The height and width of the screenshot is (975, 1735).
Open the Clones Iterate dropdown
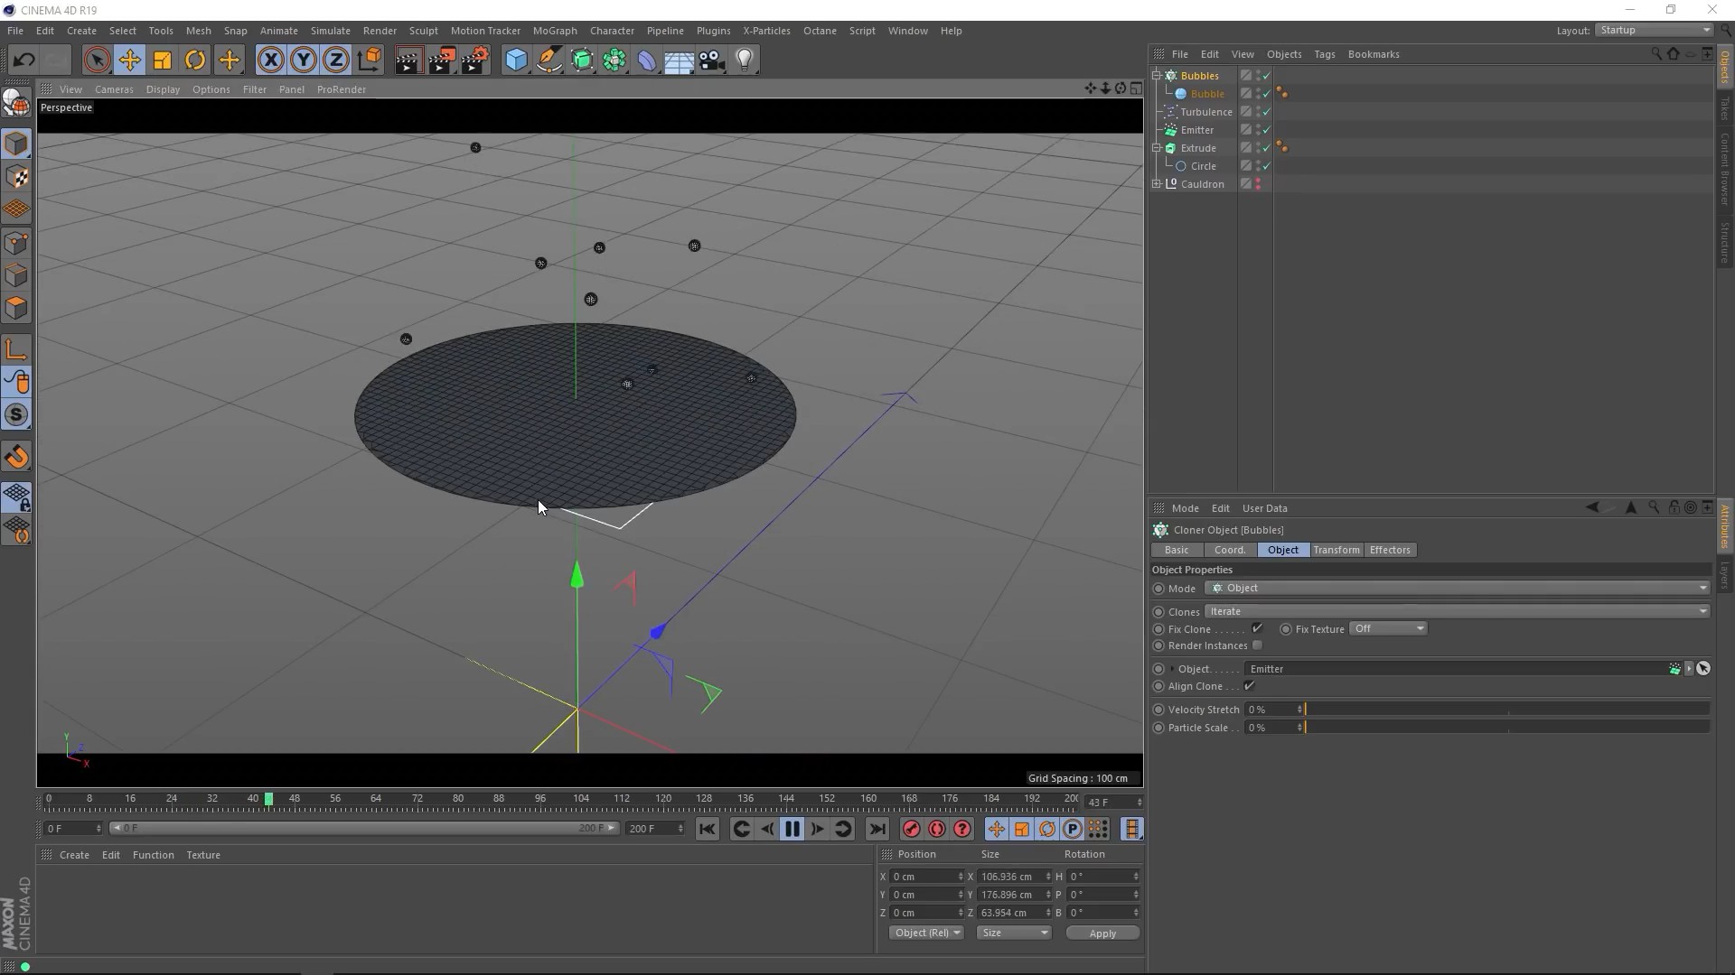pyautogui.click(x=1456, y=611)
